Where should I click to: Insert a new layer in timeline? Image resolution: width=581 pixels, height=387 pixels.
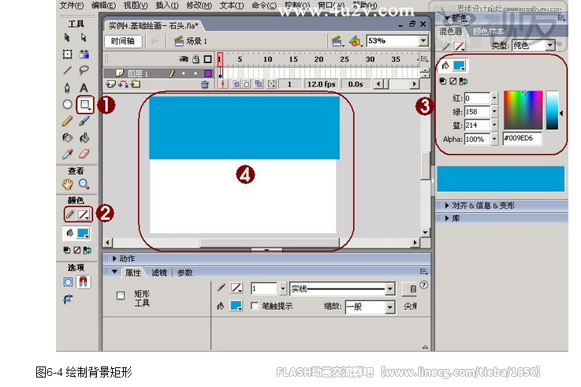click(x=111, y=84)
